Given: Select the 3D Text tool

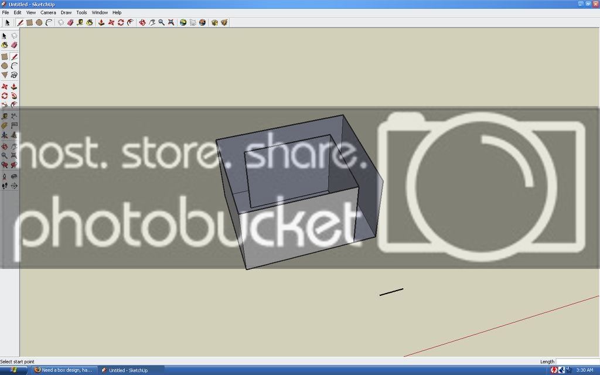Looking at the screenshot, I should click(14, 135).
